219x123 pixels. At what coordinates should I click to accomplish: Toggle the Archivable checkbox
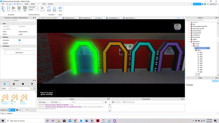click(20, 40)
